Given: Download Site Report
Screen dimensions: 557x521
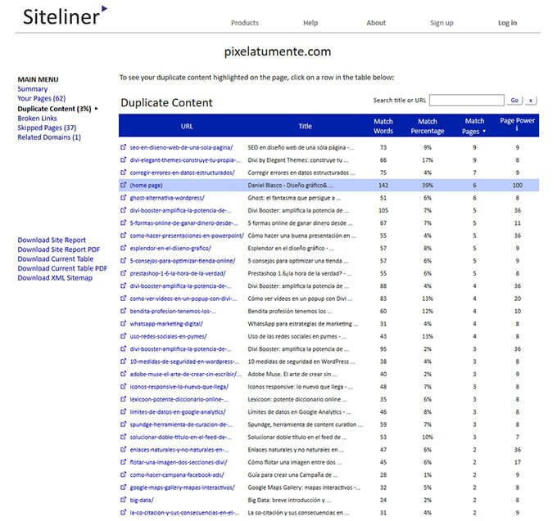Looking at the screenshot, I should [52, 240].
